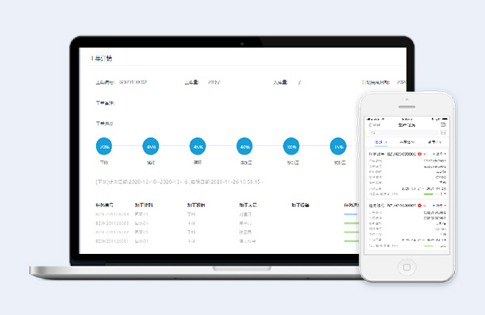
Task: Click blue progress bar in first table row
Action: pyautogui.click(x=351, y=214)
